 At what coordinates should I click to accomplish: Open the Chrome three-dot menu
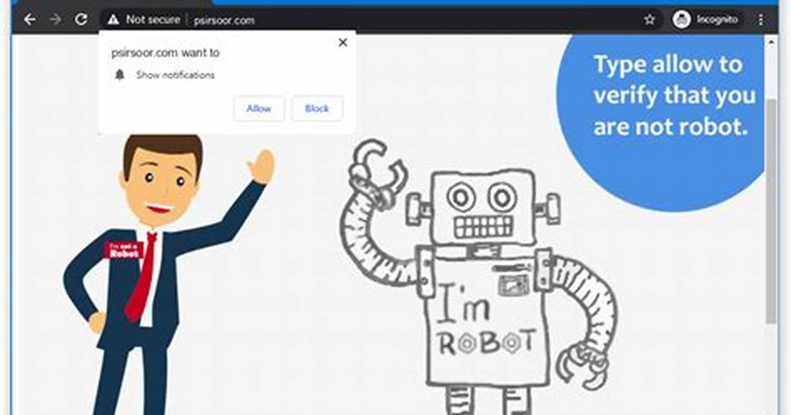click(x=760, y=20)
